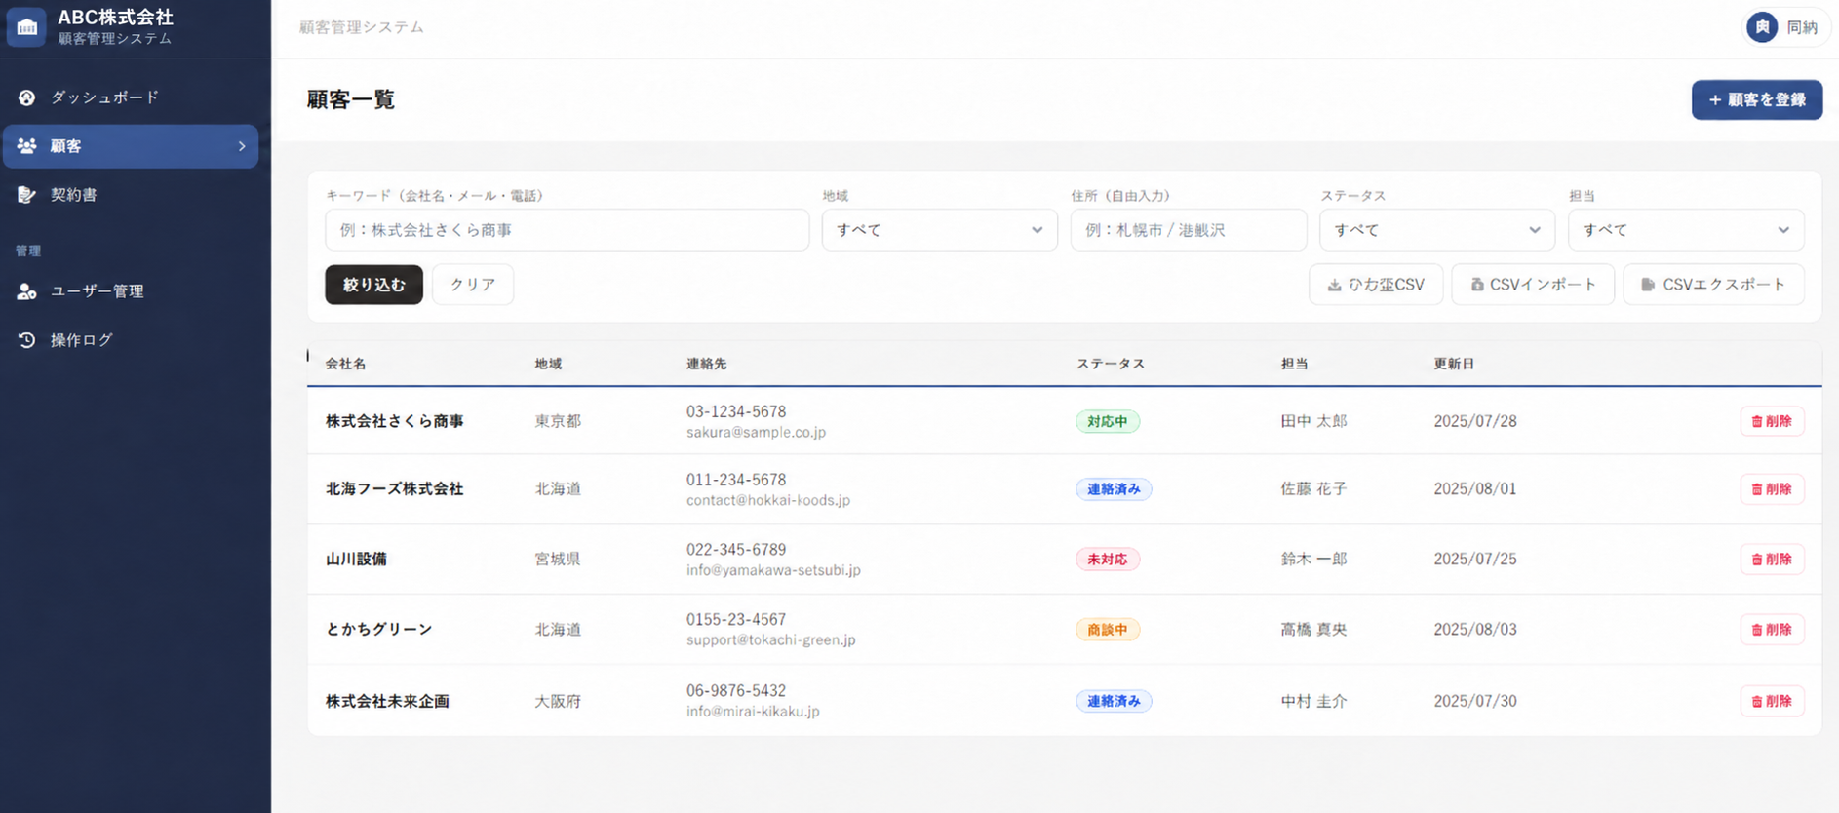The image size is (1839, 813).
Task: Click 連絡済み badge in 北海フーズ株式会社 row
Action: pyautogui.click(x=1114, y=489)
